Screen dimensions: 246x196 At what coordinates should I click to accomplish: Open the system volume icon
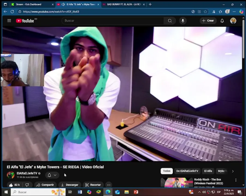click(204, 192)
